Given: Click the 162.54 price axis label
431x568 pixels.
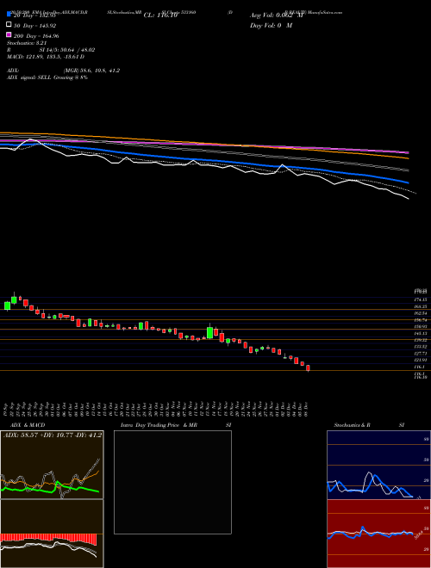Looking at the screenshot, I should pyautogui.click(x=421, y=313).
